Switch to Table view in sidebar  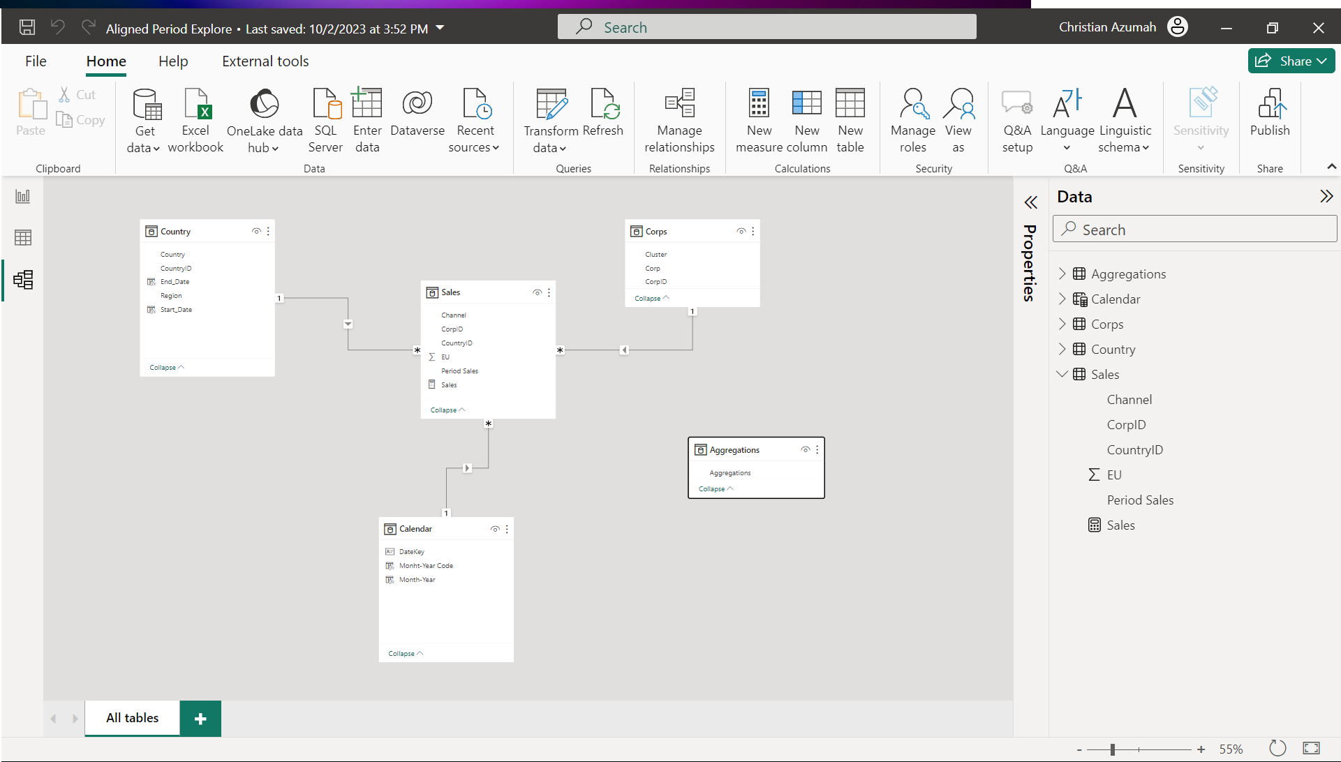[23, 238]
